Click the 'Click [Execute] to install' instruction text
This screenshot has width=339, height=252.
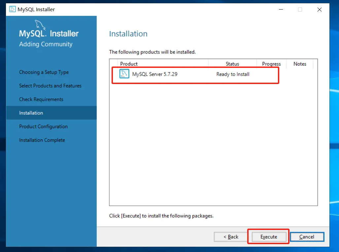(x=161, y=216)
